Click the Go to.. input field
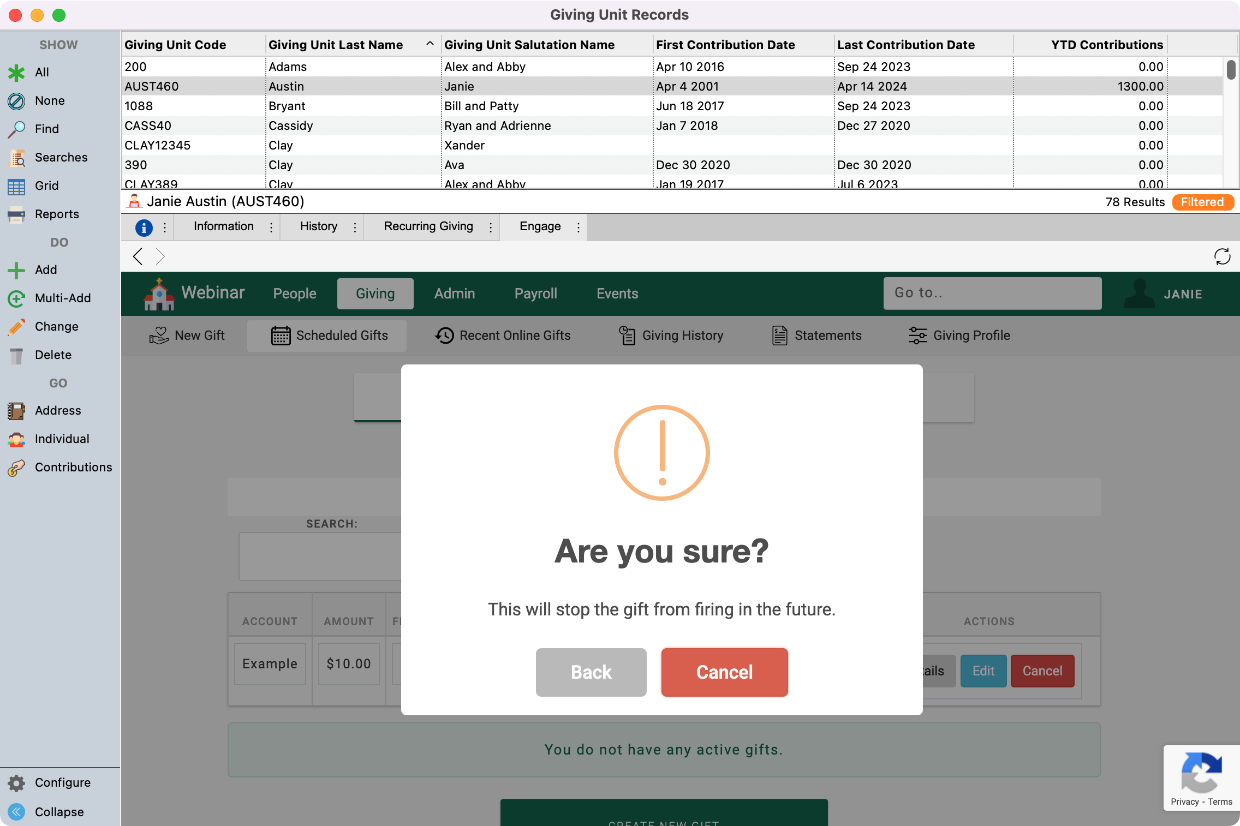The image size is (1240, 826). 992,293
